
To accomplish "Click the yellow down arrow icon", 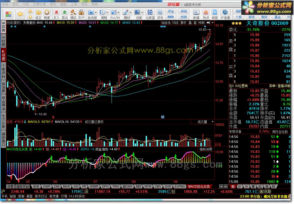I will (x=30, y=17).
